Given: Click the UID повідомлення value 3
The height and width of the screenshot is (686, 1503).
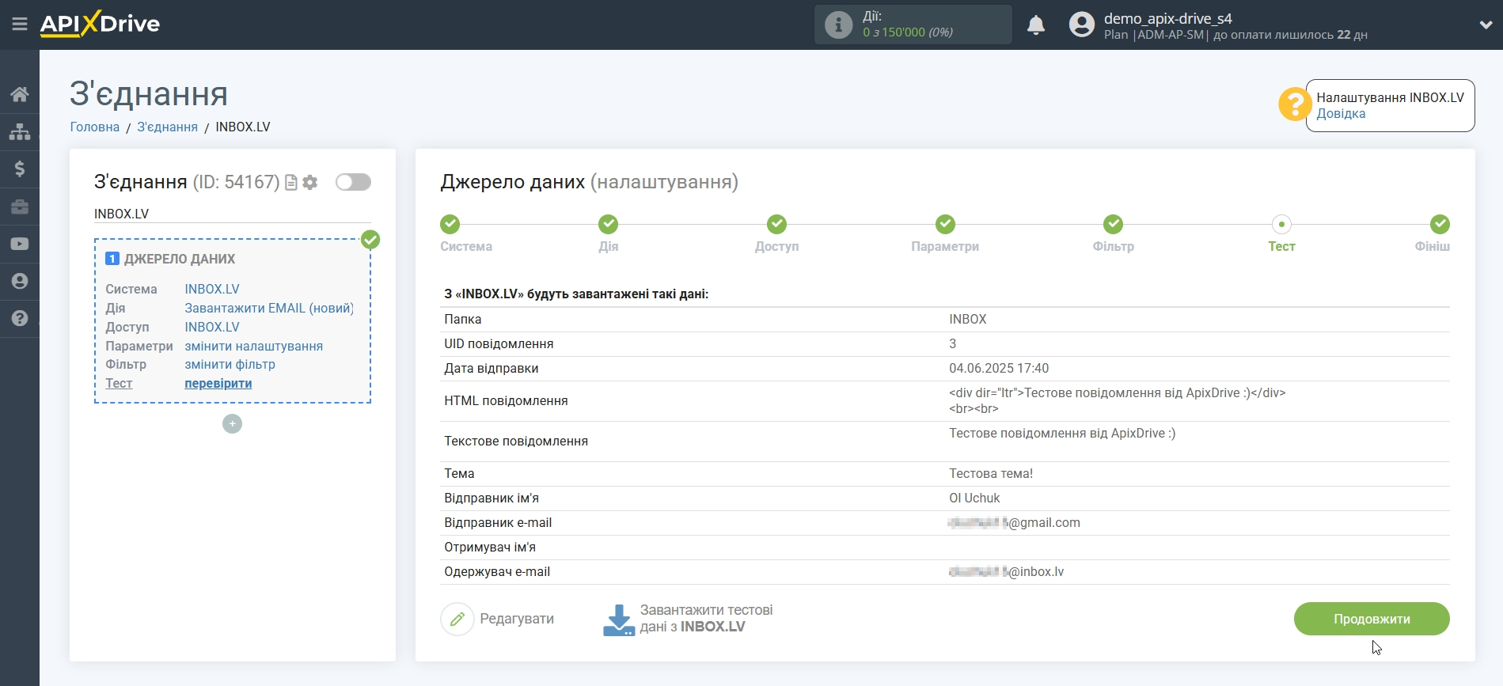Looking at the screenshot, I should coord(953,343).
